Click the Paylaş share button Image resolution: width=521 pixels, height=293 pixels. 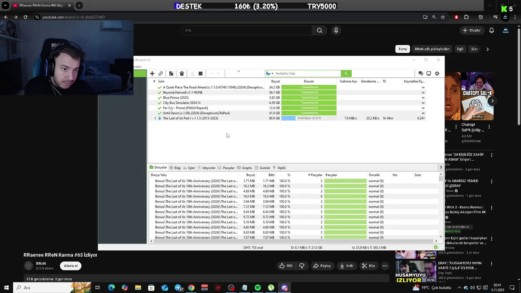click(322, 266)
